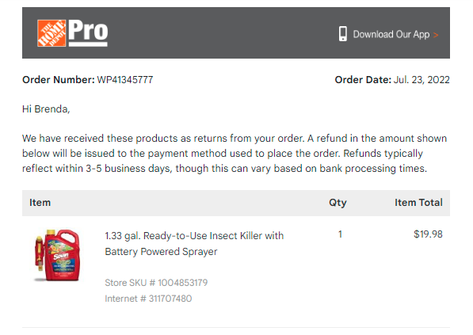Click the Hi Brenda greeting
The height and width of the screenshot is (335, 473).
pos(46,109)
